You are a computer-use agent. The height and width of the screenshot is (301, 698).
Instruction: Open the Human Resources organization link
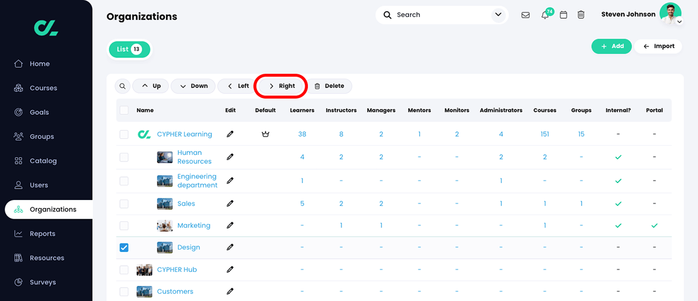pos(194,157)
